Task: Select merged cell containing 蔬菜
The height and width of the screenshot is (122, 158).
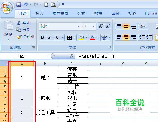Action: tap(45, 78)
